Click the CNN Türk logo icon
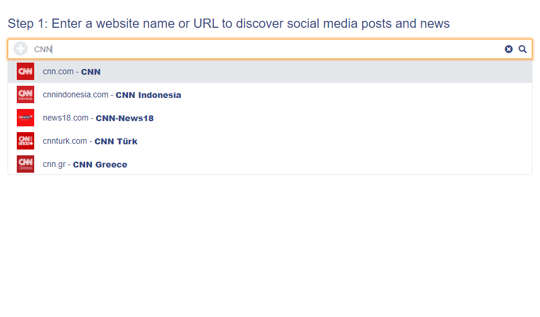Image resolution: width=540 pixels, height=317 pixels. point(25,141)
